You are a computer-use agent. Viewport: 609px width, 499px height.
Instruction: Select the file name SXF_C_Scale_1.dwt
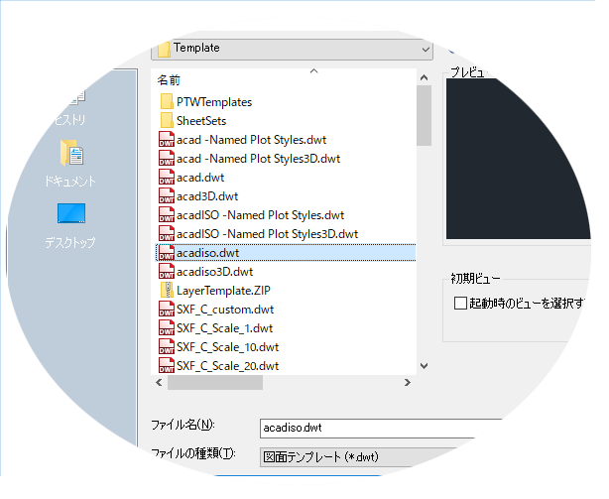coord(224,328)
